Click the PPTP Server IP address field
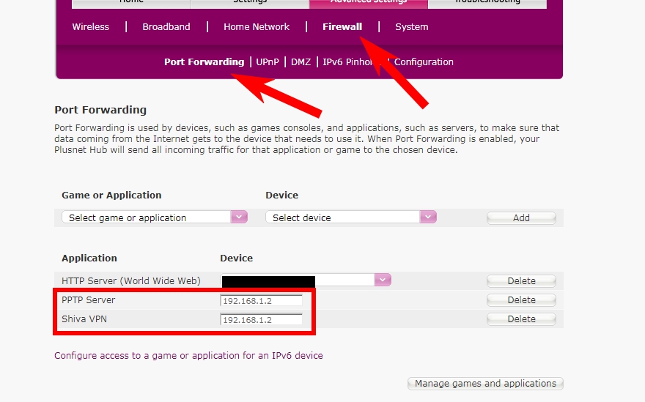This screenshot has width=645, height=402. (x=261, y=301)
